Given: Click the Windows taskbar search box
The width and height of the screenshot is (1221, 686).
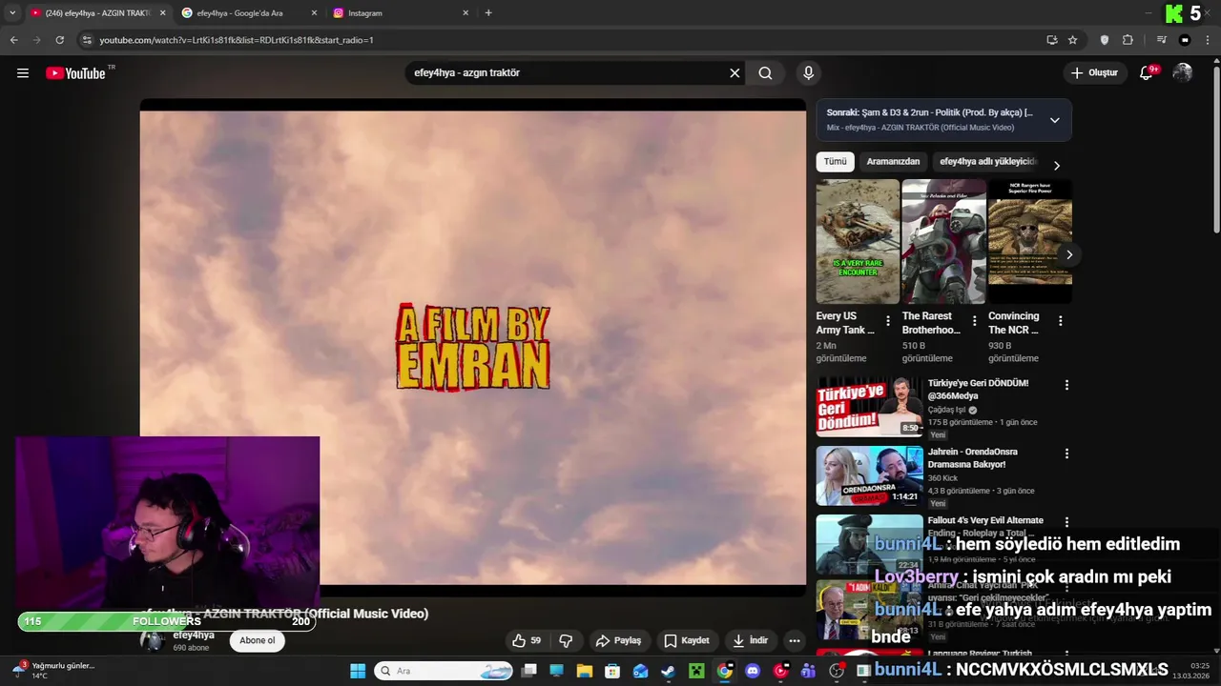Looking at the screenshot, I should [x=445, y=671].
